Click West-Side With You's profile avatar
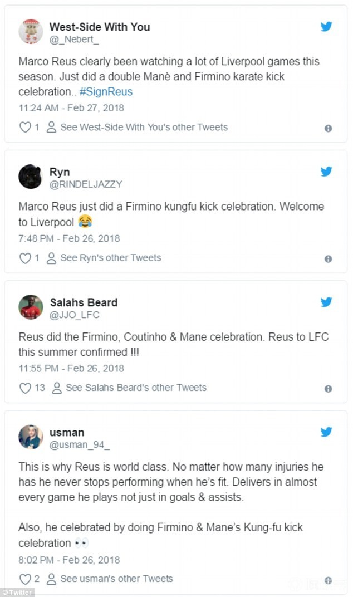 tap(31, 32)
